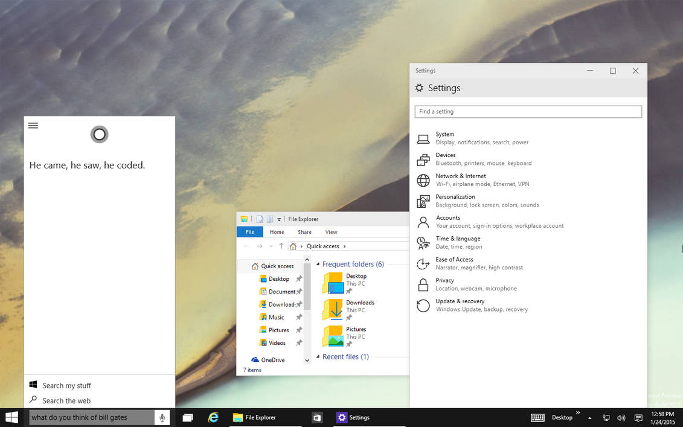Open the network status tray icon
Image resolution: width=683 pixels, height=427 pixels.
pos(606,418)
